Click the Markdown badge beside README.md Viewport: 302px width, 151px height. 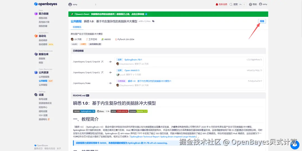[88, 96]
